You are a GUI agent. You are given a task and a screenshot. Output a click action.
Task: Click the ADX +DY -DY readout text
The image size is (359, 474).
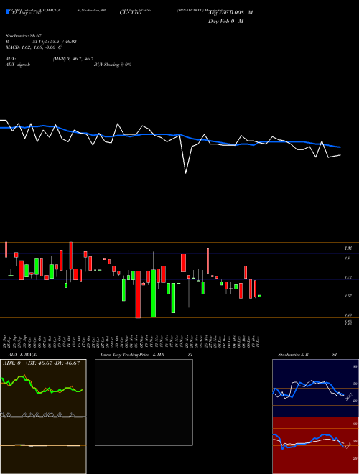[42, 363]
